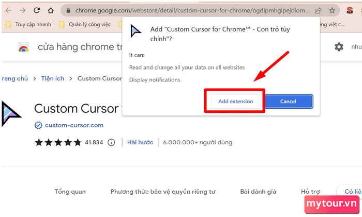Click the Custom Cursor extension logo
362x217 pixels.
[11, 114]
